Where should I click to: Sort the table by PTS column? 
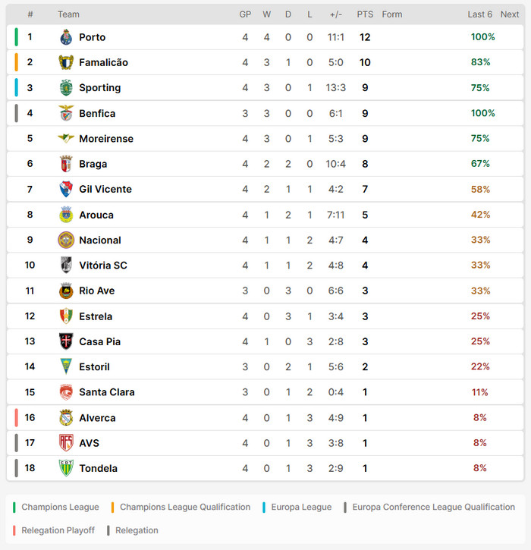point(365,14)
